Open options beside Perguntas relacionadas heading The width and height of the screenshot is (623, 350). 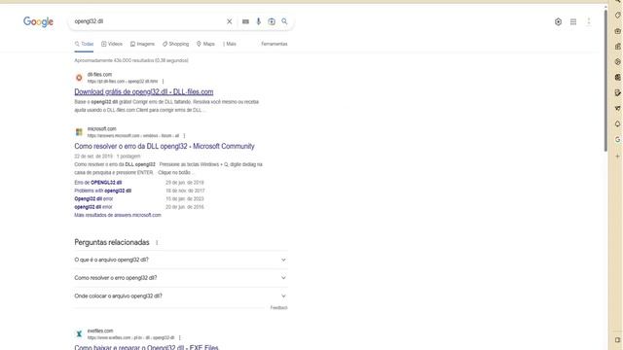click(157, 242)
